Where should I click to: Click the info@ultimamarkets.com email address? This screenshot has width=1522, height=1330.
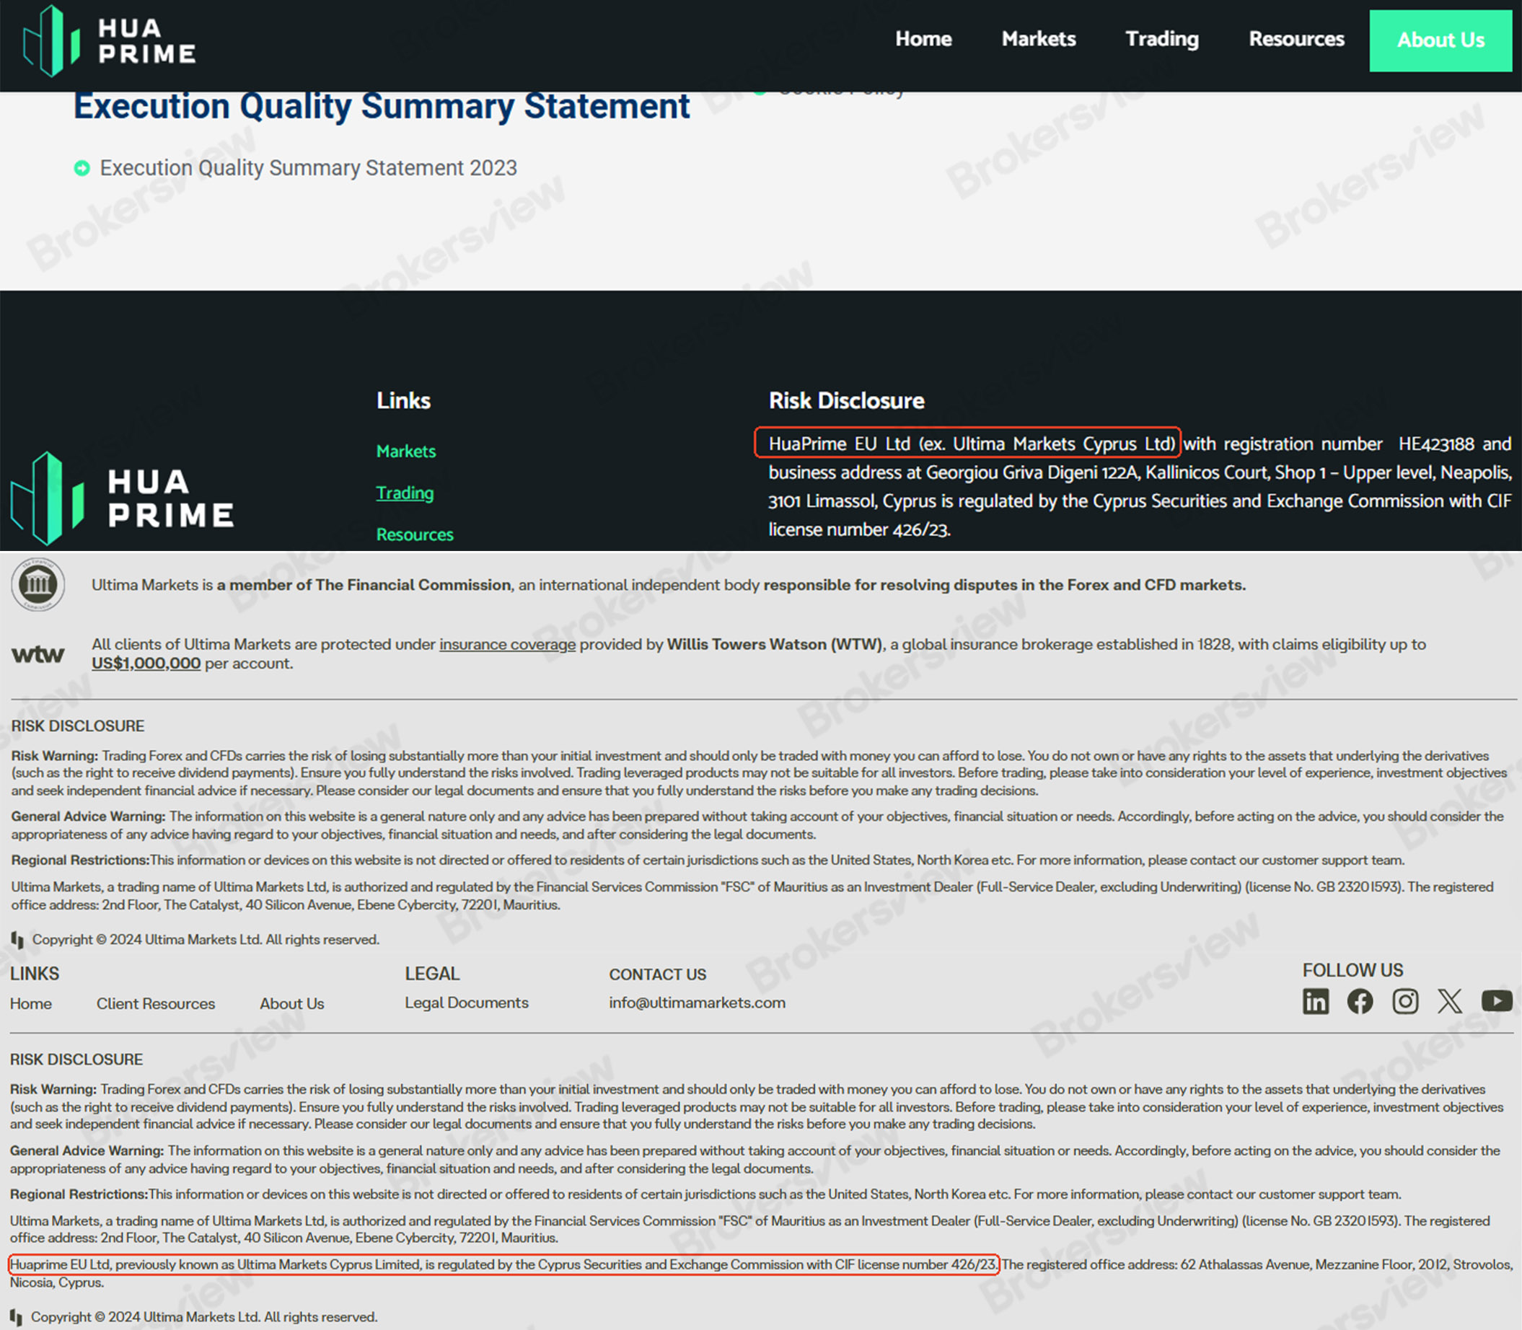pyautogui.click(x=697, y=1003)
